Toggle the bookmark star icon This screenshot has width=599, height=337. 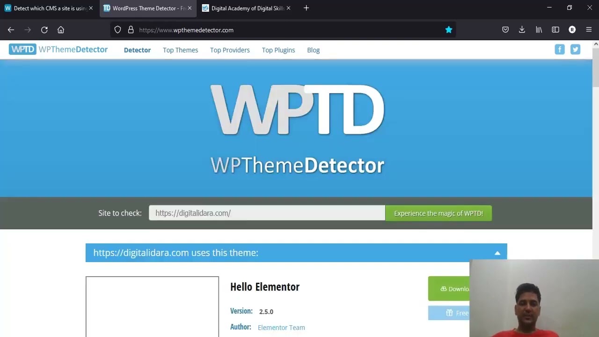[449, 30]
